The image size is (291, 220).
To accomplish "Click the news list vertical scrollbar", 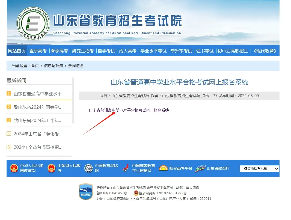I will click(x=73, y=100).
